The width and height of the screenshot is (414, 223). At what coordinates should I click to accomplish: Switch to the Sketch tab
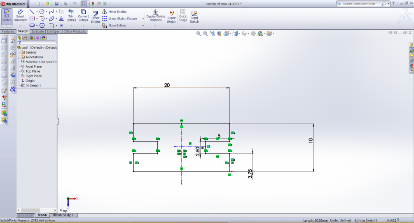tap(23, 31)
